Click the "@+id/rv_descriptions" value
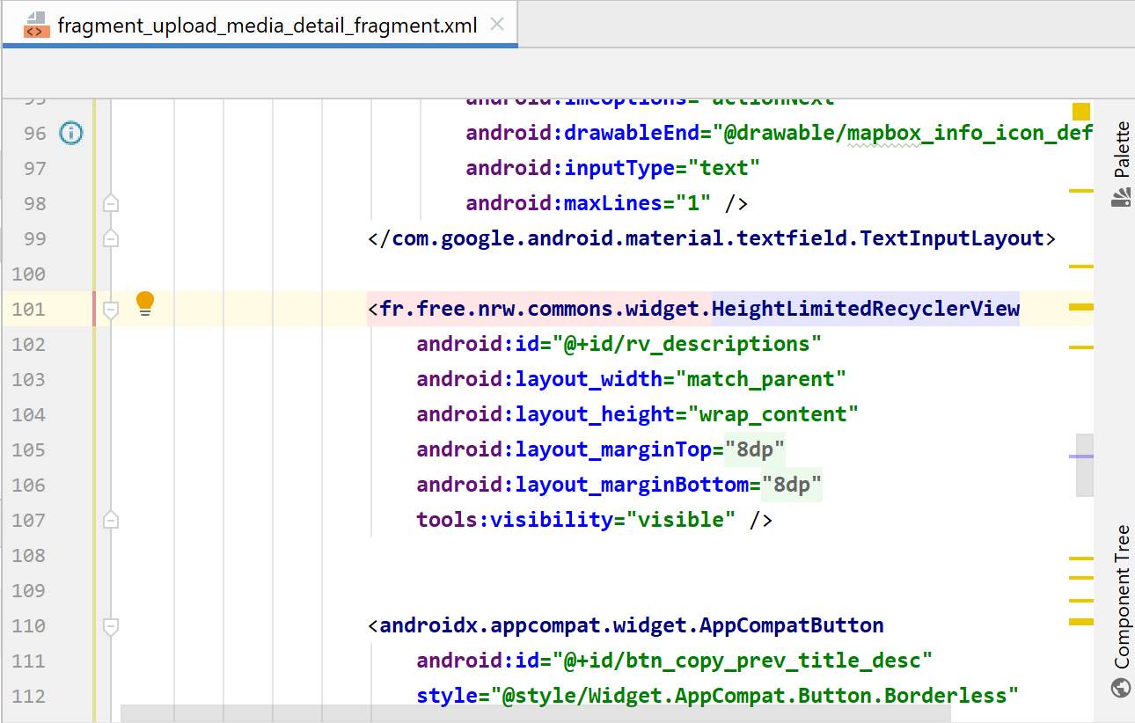This screenshot has height=723, width=1135. click(x=687, y=344)
